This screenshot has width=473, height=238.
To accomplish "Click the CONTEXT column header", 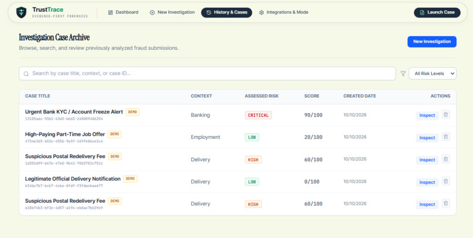I will tap(201, 96).
